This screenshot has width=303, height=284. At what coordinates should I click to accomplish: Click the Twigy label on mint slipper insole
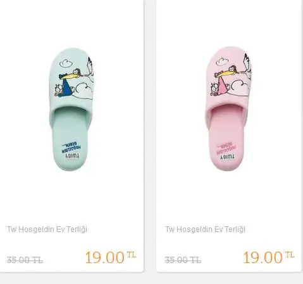click(x=72, y=157)
